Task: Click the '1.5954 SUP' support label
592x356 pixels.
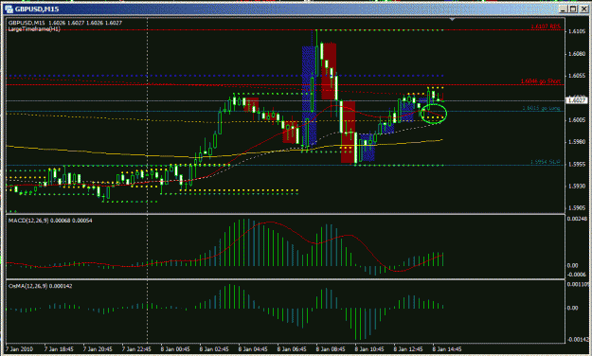Action: click(546, 162)
